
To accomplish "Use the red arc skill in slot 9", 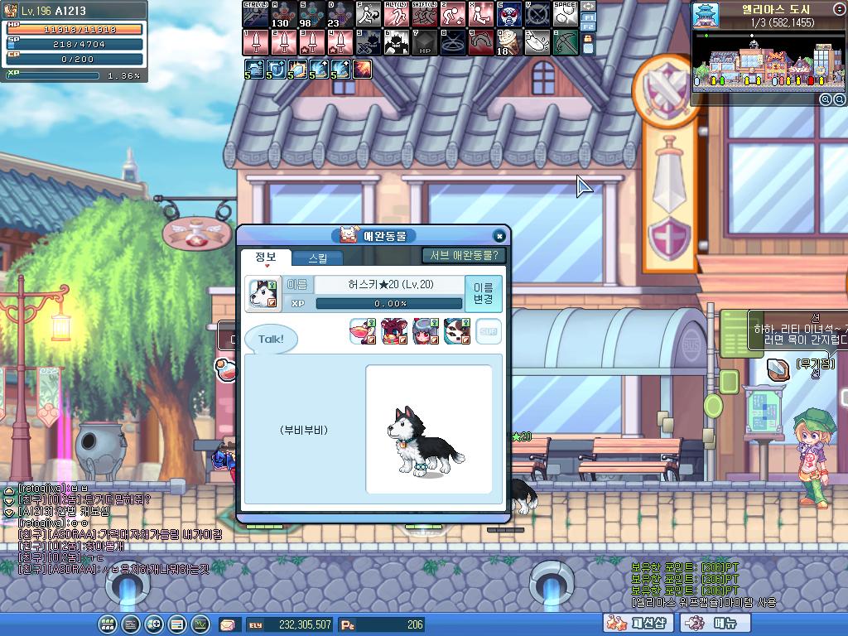I will point(481,42).
